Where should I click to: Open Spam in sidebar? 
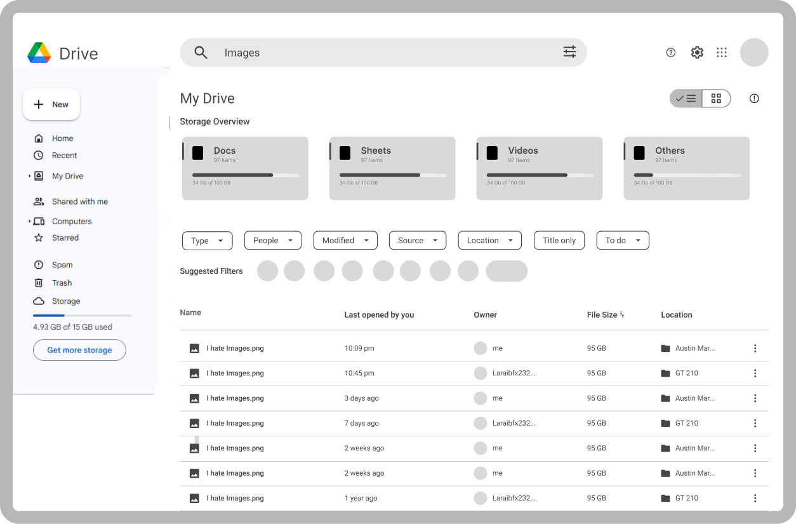point(62,265)
